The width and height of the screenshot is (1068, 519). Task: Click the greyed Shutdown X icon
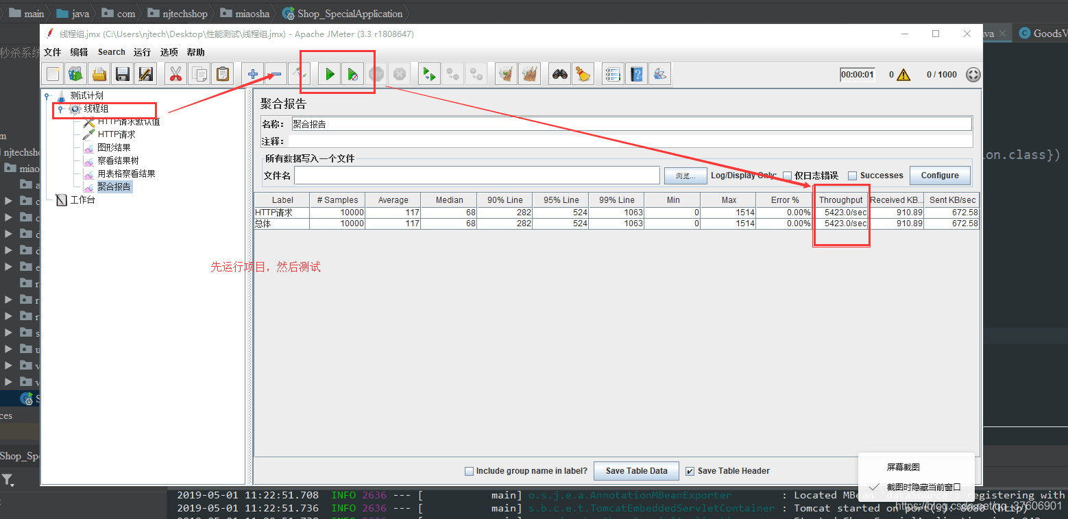399,74
